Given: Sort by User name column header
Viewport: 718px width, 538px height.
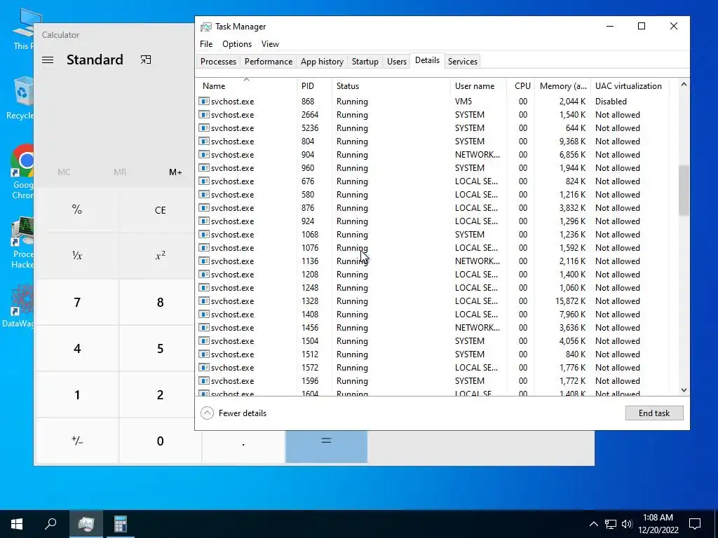Looking at the screenshot, I should tap(478, 85).
